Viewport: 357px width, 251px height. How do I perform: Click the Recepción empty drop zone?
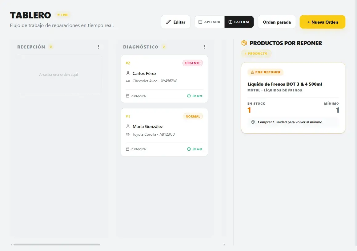[59, 75]
